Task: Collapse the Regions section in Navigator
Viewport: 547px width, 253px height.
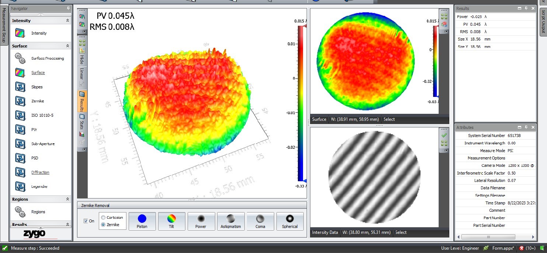Action: click(67, 199)
